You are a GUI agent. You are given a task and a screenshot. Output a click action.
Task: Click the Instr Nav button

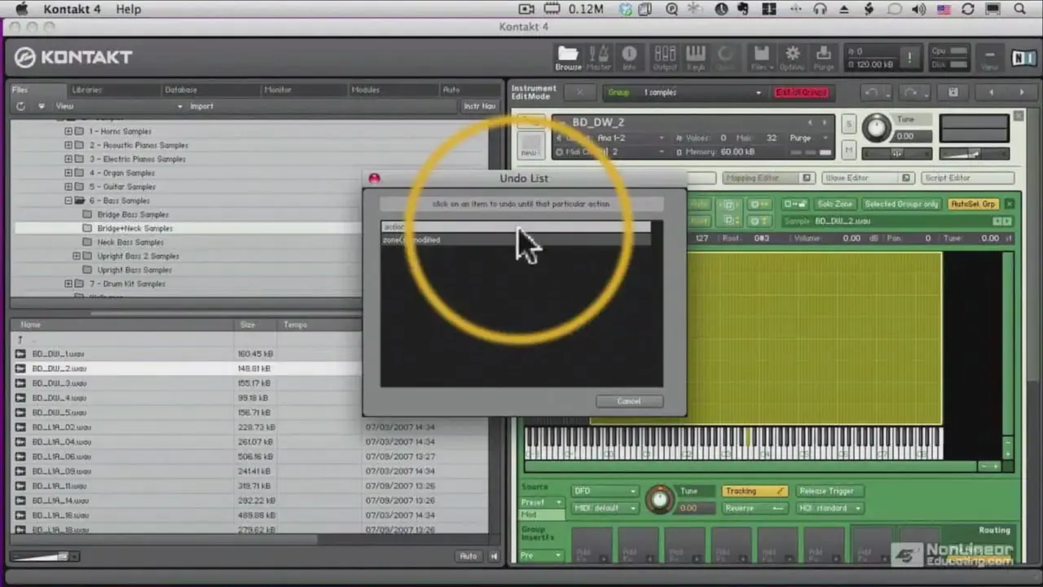pos(480,106)
